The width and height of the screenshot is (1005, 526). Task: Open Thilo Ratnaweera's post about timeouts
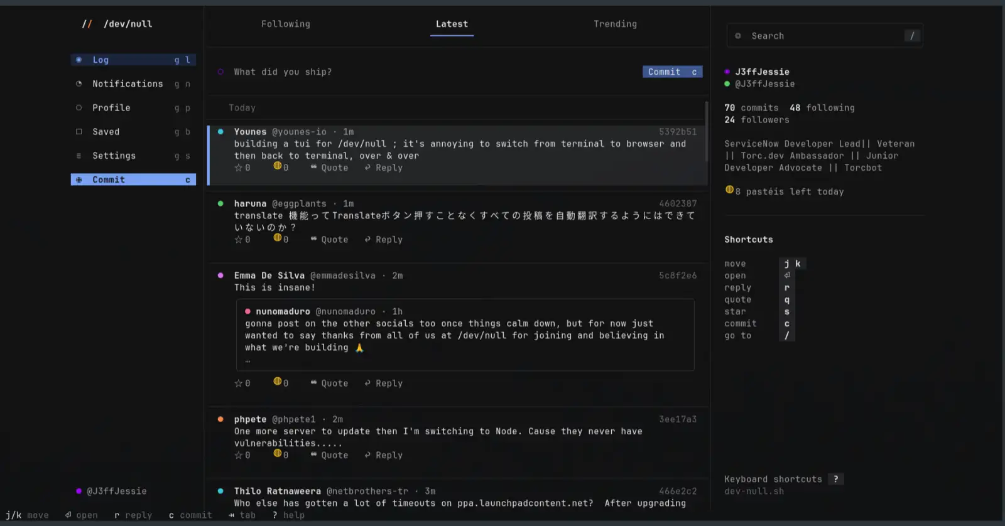pyautogui.click(x=459, y=497)
